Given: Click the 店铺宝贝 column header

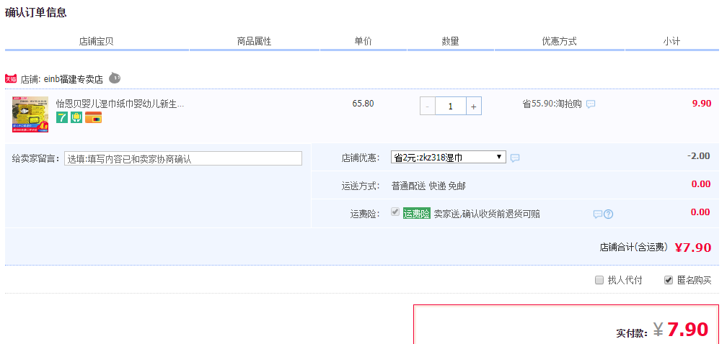Looking at the screenshot, I should pyautogui.click(x=96, y=41).
